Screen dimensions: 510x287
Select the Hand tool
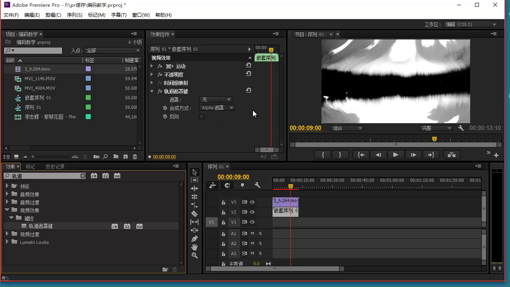pyautogui.click(x=194, y=247)
